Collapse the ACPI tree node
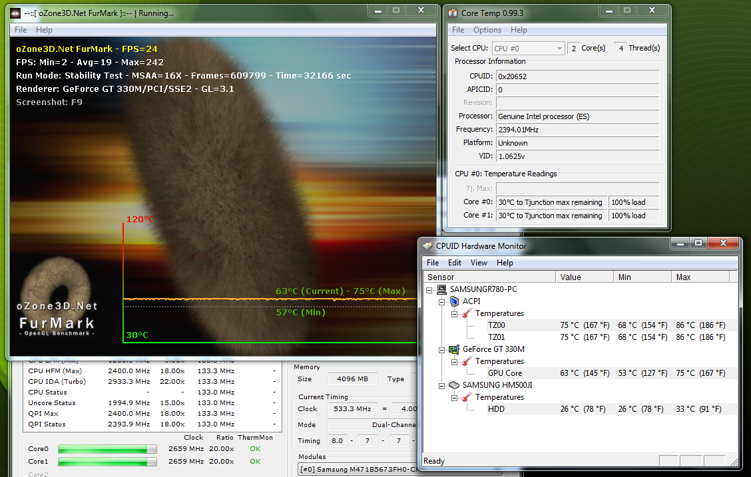 (x=441, y=302)
